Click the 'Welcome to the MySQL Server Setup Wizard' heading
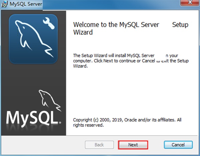This screenshot has width=200, height=156. [x=131, y=28]
